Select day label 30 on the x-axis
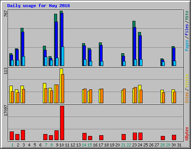Screen dimensions: 191x149 coord(173,145)
